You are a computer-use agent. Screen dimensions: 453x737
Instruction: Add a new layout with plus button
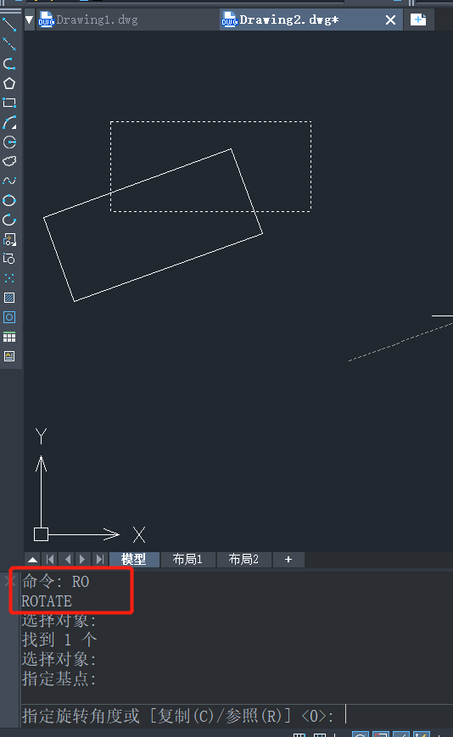pyautogui.click(x=288, y=560)
